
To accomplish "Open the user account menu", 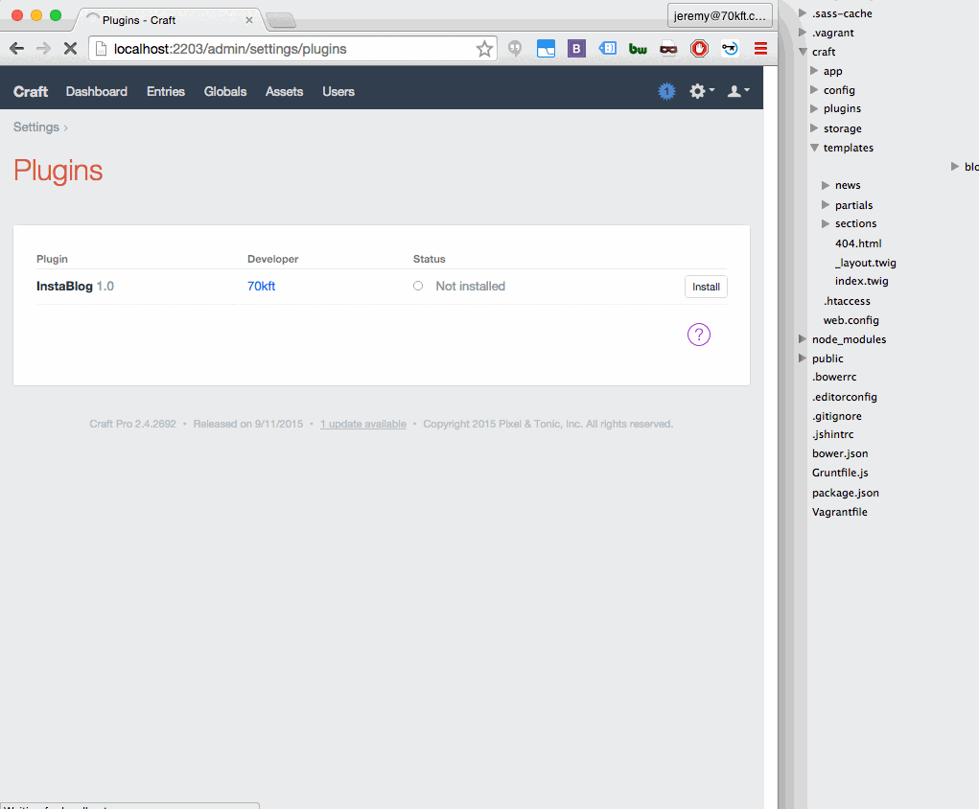I will point(738,91).
